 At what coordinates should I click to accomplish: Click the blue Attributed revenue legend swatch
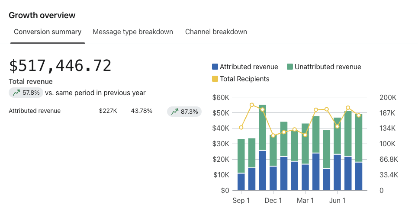click(215, 67)
